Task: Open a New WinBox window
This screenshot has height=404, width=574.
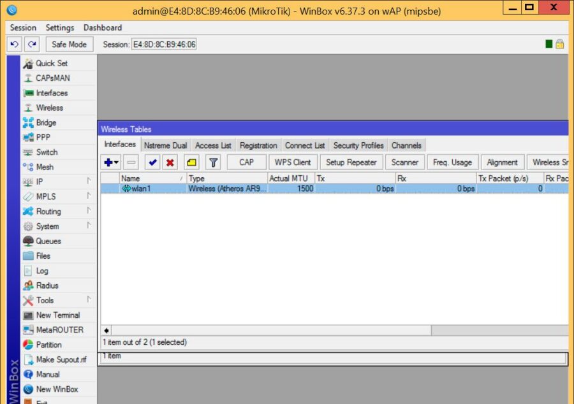Action: (x=59, y=389)
